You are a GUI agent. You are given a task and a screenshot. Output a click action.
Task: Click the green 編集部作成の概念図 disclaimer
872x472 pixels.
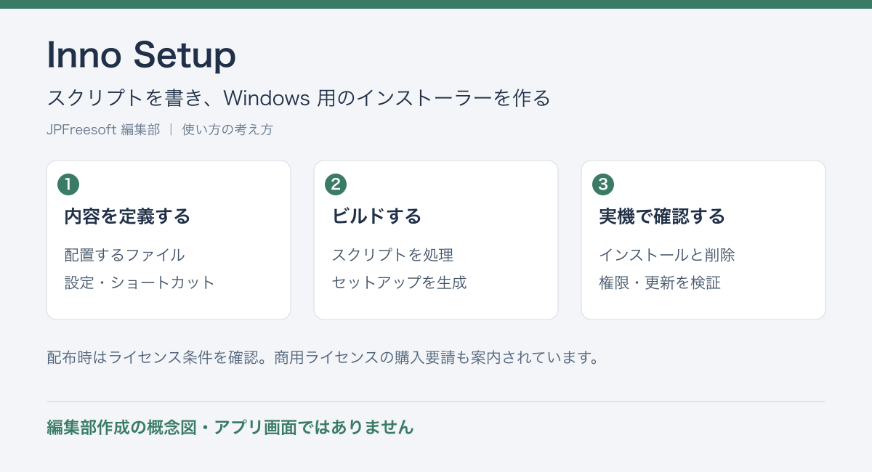coord(230,428)
